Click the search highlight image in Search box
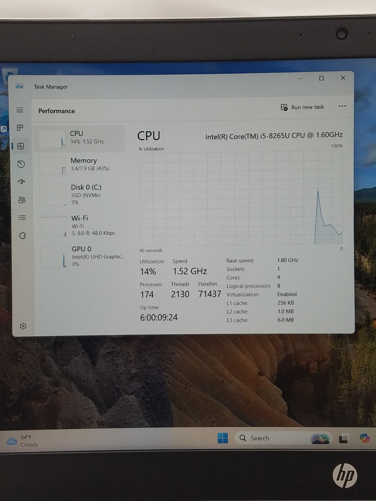The height and width of the screenshot is (501, 376). (320, 438)
